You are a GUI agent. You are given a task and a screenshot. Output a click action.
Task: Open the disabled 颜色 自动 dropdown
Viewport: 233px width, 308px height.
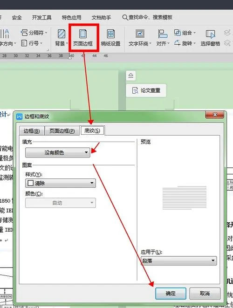pos(61,203)
